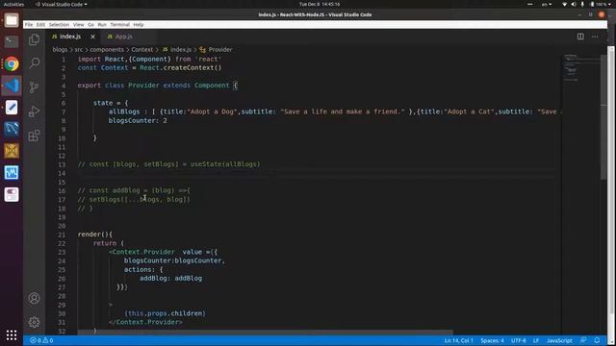This screenshot has width=616, height=346.
Task: Open the Manage gear icon
Action: click(x=35, y=322)
